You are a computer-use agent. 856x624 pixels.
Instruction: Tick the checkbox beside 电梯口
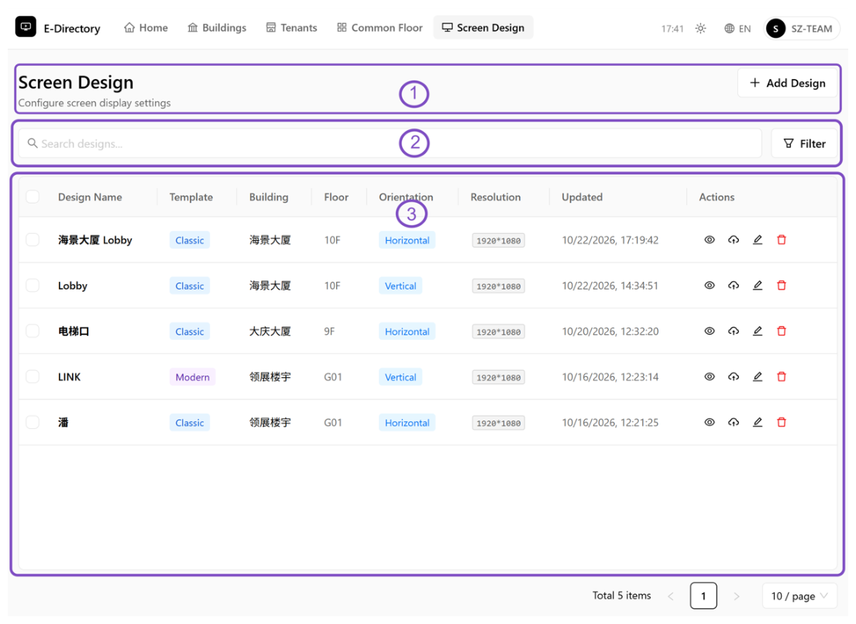33,331
